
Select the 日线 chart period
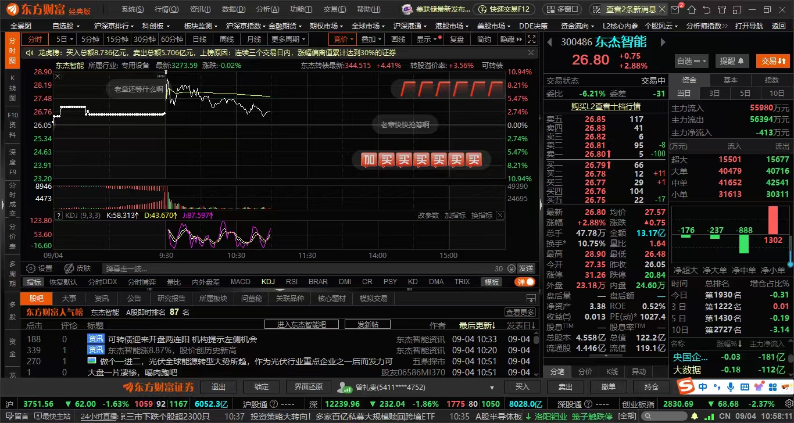199,39
